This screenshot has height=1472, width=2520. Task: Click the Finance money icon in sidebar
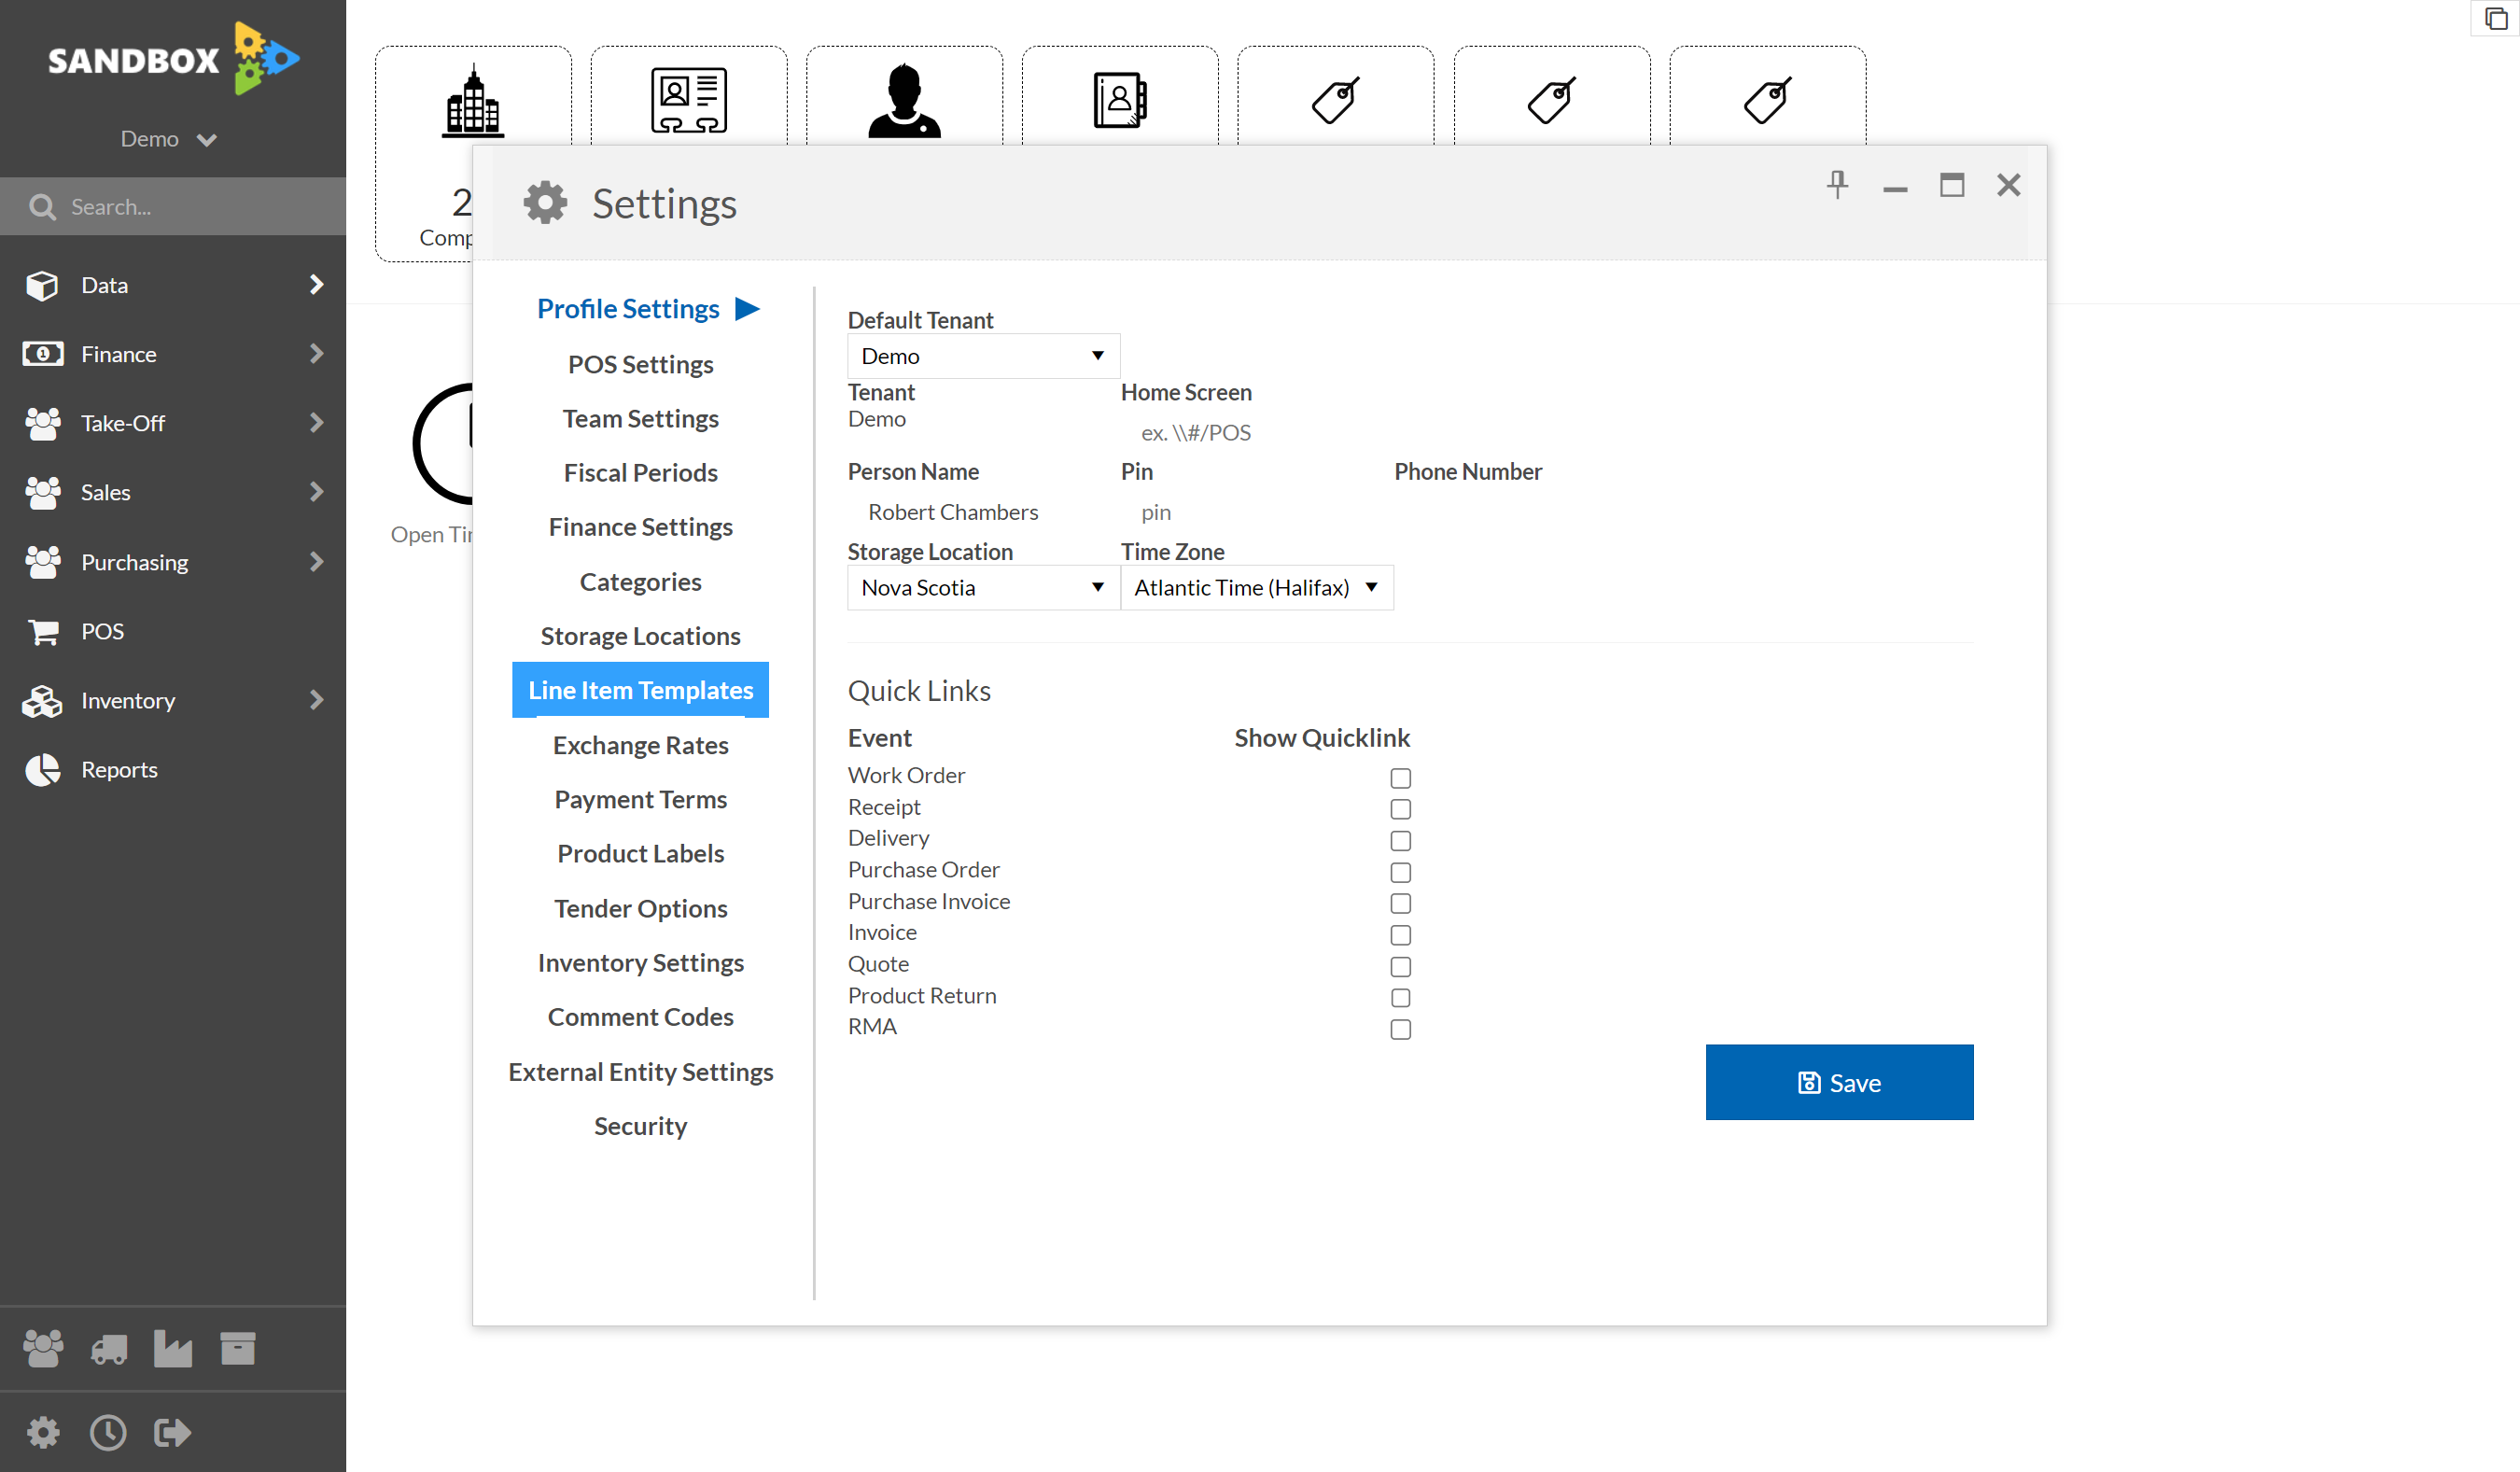click(x=42, y=354)
